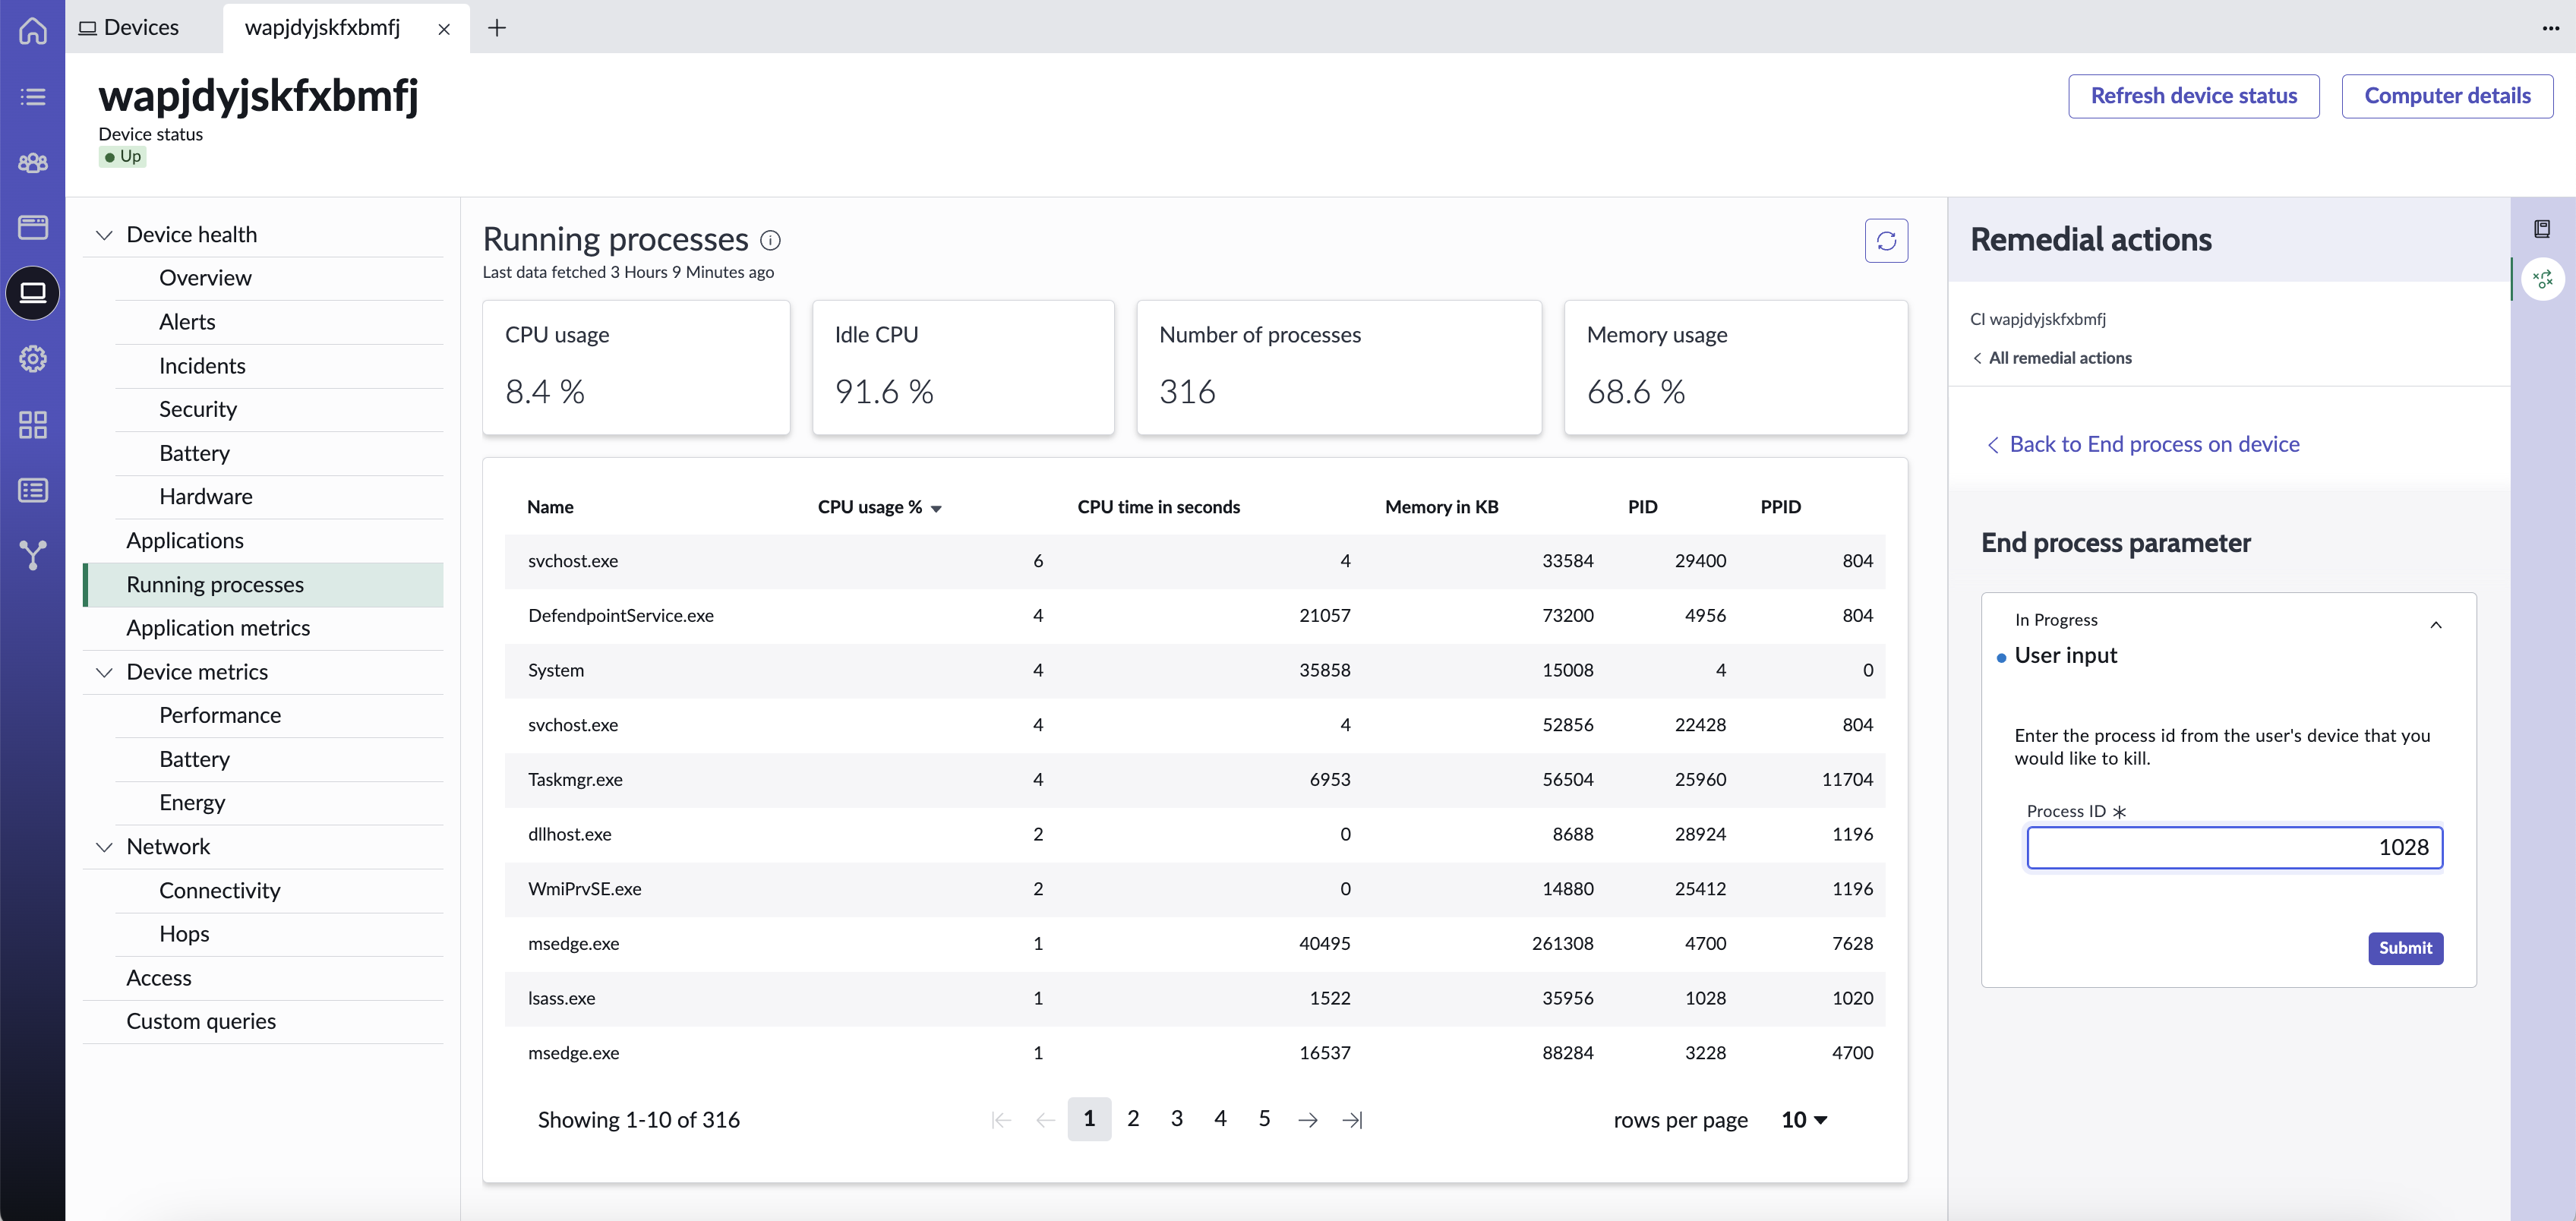The image size is (2576, 1221).
Task: Click the settings gear sidebar icon
Action: pos(32,359)
